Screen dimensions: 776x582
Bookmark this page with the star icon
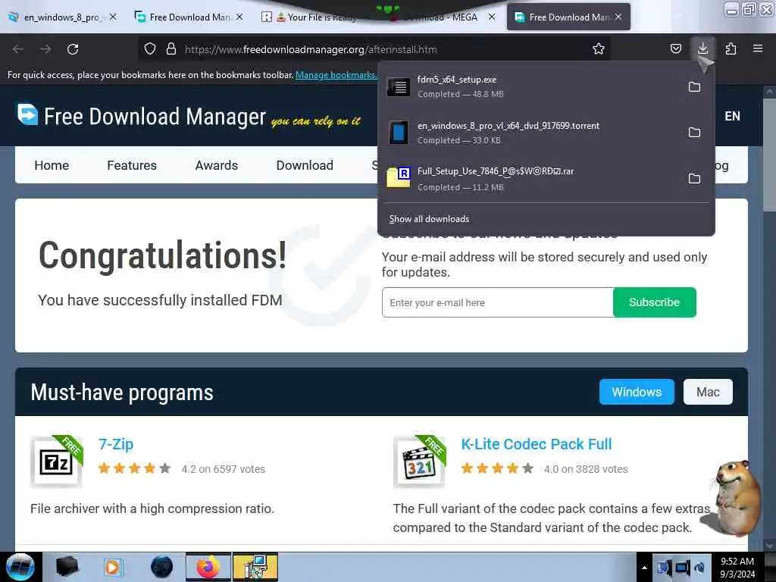(599, 49)
